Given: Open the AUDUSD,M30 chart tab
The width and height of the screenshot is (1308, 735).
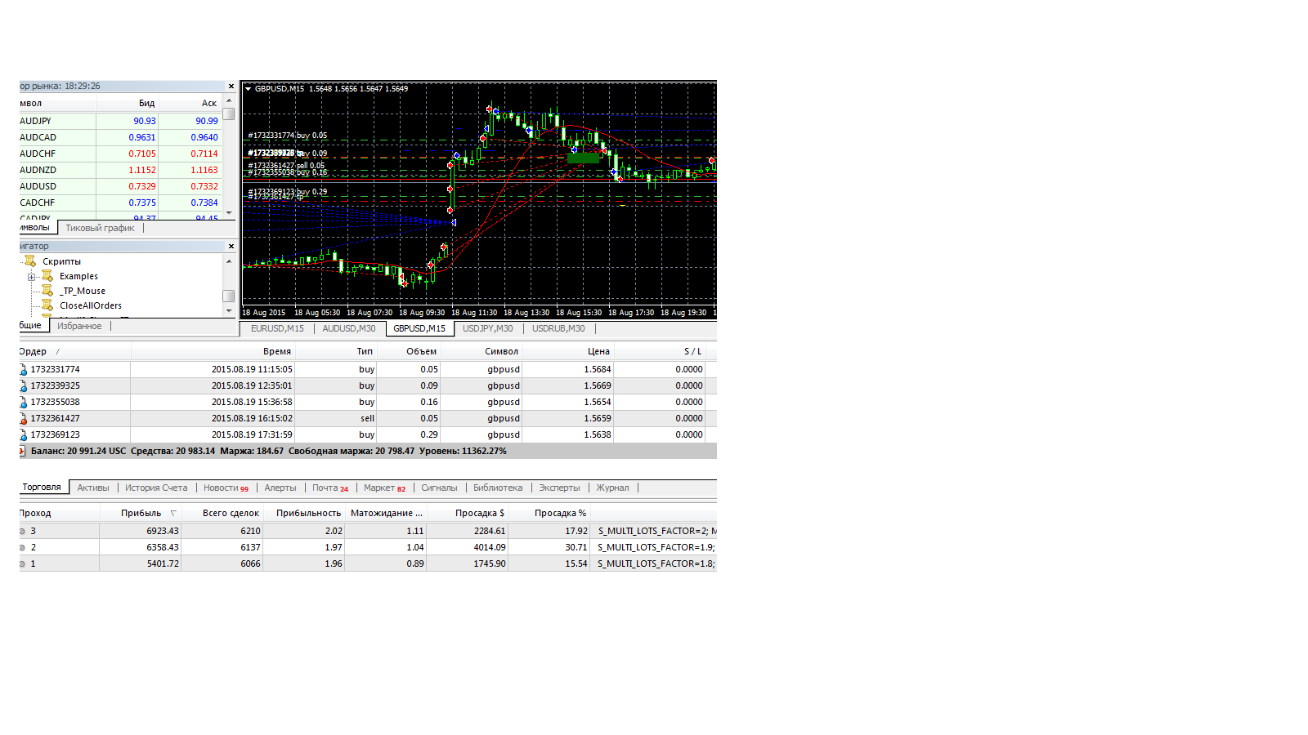Looking at the screenshot, I should pos(349,328).
